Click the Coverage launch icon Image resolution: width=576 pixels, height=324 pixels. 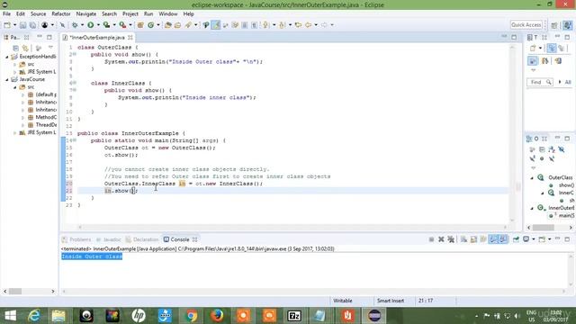coord(106,25)
